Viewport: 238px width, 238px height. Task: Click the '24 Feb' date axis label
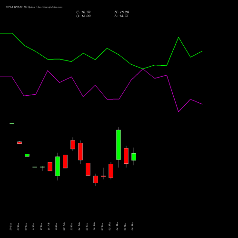pyautogui.click(x=79, y=227)
